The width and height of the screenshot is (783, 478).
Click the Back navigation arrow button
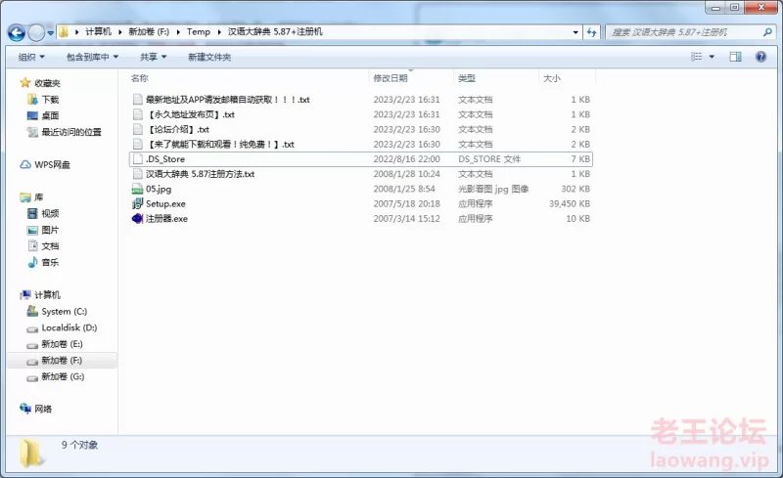[x=17, y=33]
